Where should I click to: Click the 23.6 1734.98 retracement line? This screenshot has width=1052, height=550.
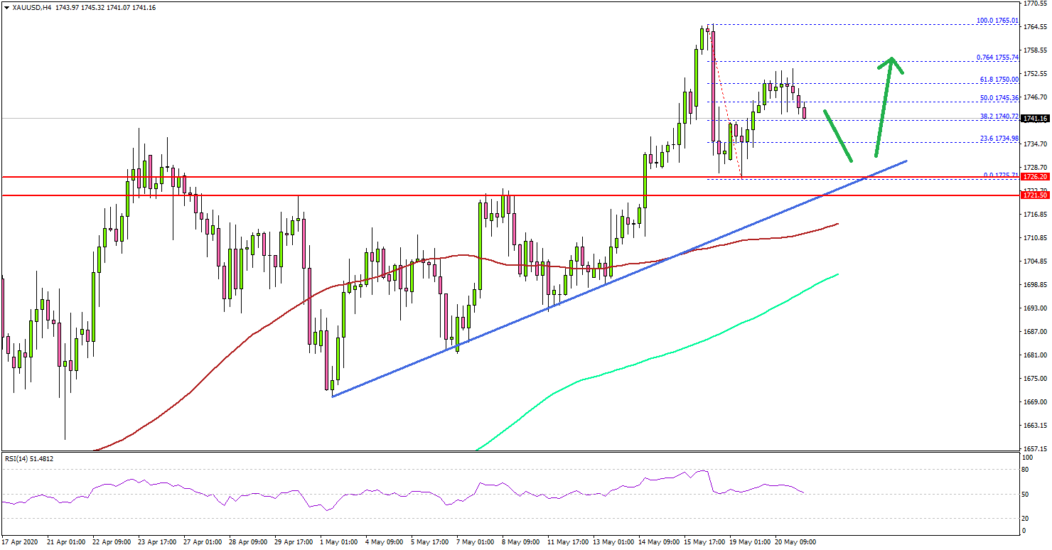[x=998, y=139]
